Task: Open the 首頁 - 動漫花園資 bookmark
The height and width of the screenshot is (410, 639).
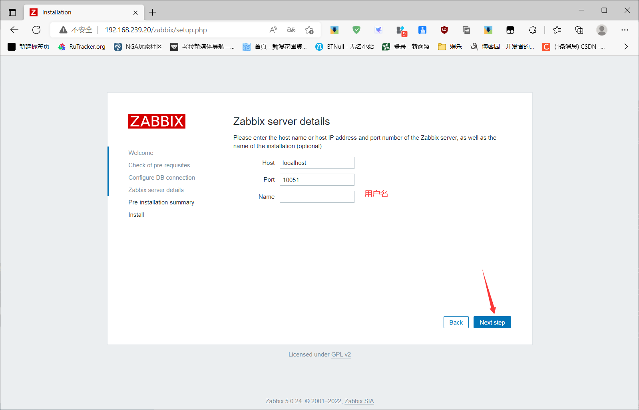Action: click(x=275, y=47)
